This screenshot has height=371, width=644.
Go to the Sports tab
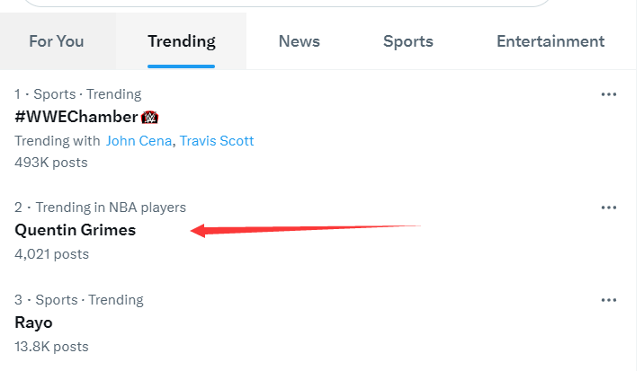pyautogui.click(x=407, y=41)
